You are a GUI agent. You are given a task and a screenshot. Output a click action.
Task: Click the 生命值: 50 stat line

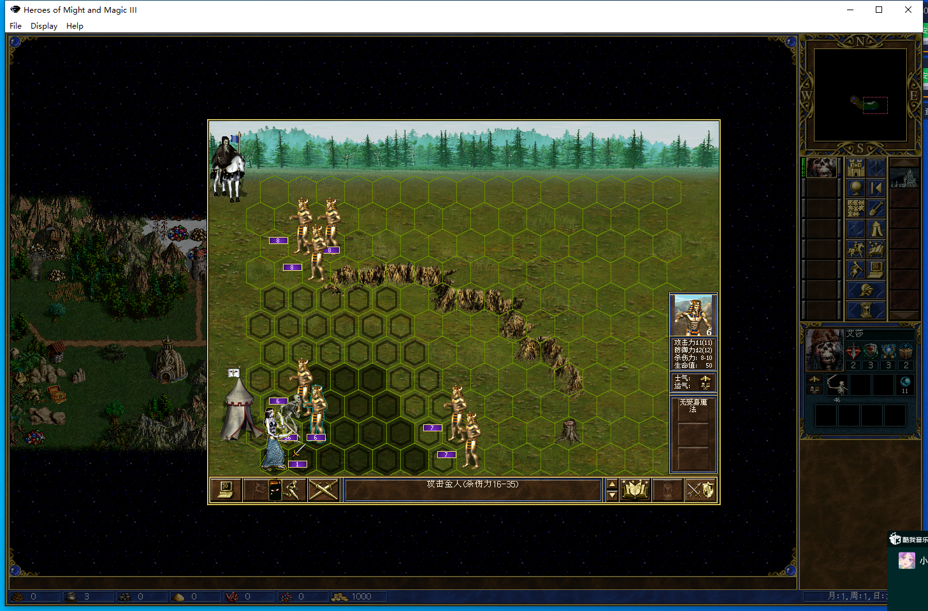[x=693, y=366]
